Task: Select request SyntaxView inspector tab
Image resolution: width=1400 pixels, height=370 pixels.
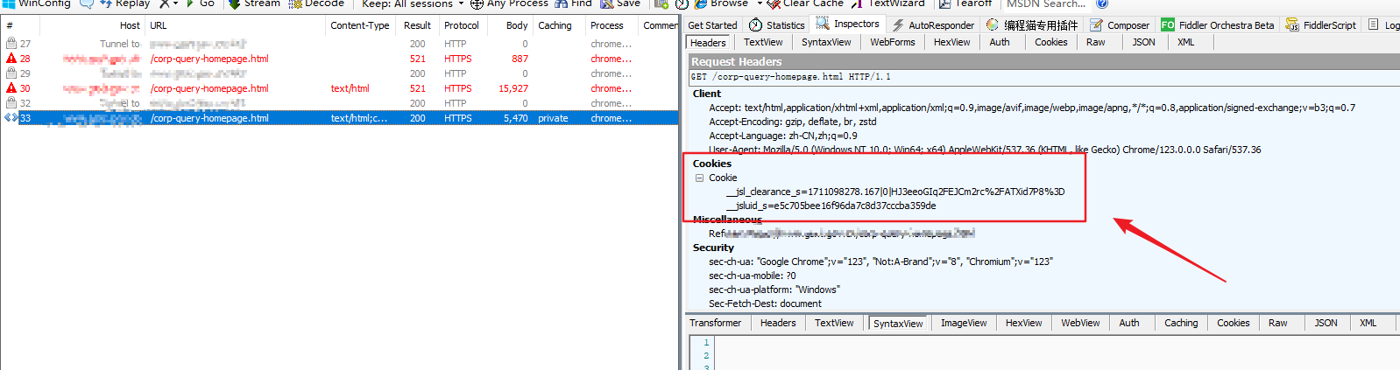Action: coord(826,42)
